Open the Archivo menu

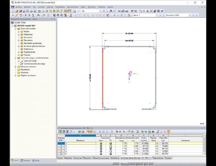pyautogui.click(x=18, y=7)
